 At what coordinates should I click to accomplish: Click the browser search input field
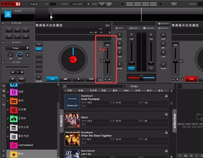(x=96, y=86)
